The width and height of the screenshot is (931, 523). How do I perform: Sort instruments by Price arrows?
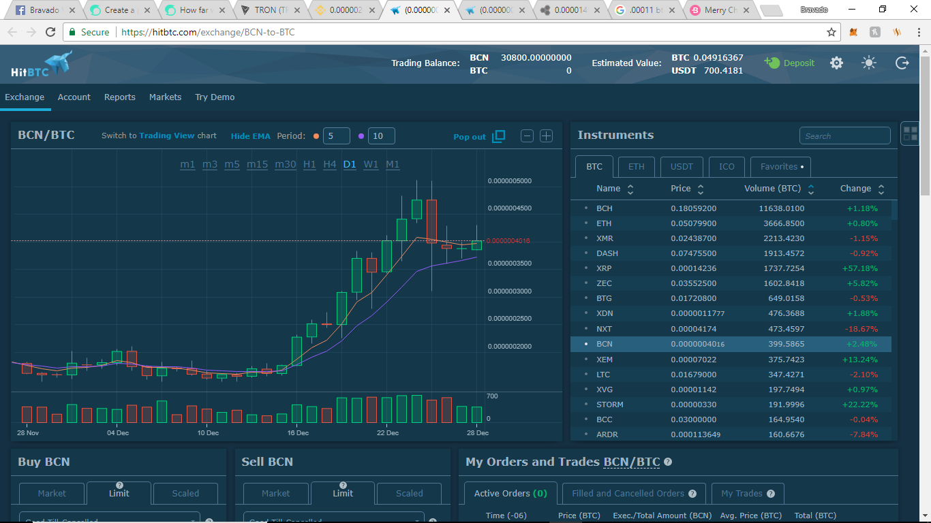coord(701,189)
